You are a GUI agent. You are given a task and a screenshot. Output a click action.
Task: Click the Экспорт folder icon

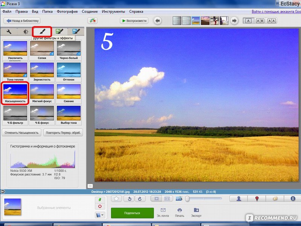[196, 212]
